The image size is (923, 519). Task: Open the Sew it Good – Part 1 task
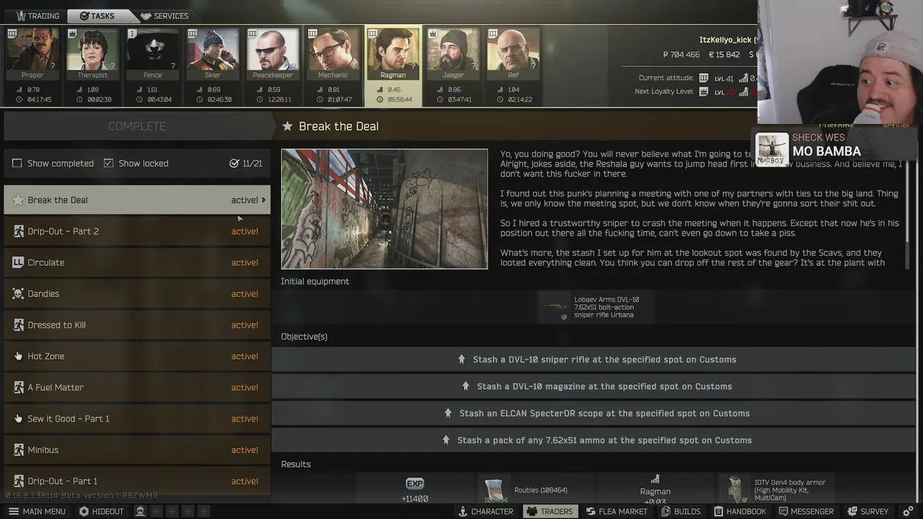click(x=137, y=419)
